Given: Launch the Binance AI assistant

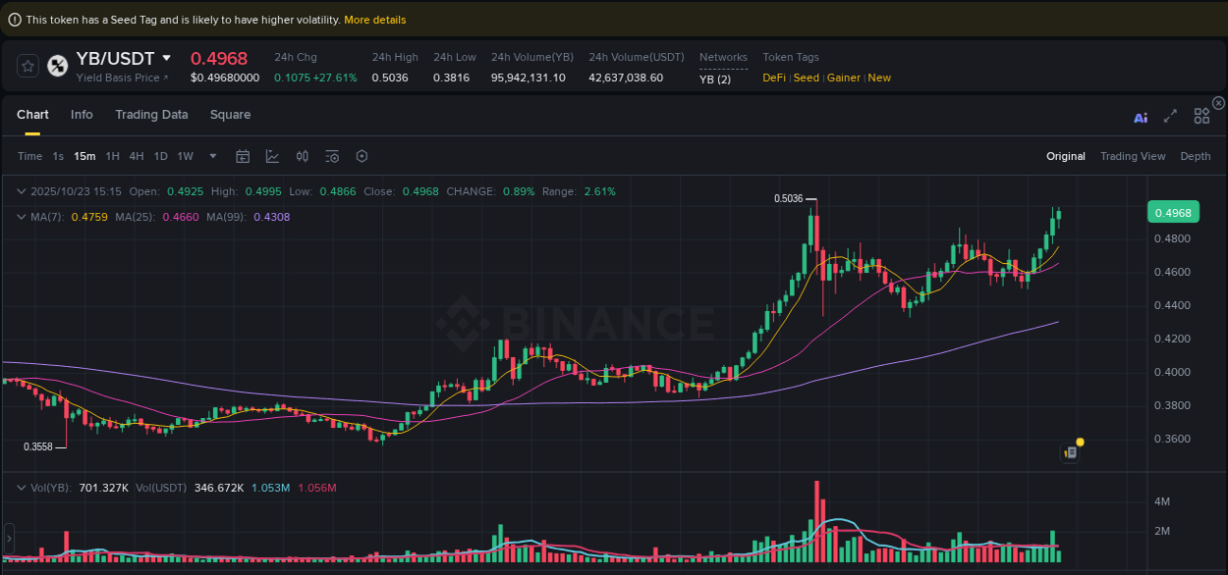Looking at the screenshot, I should coord(1140,116).
